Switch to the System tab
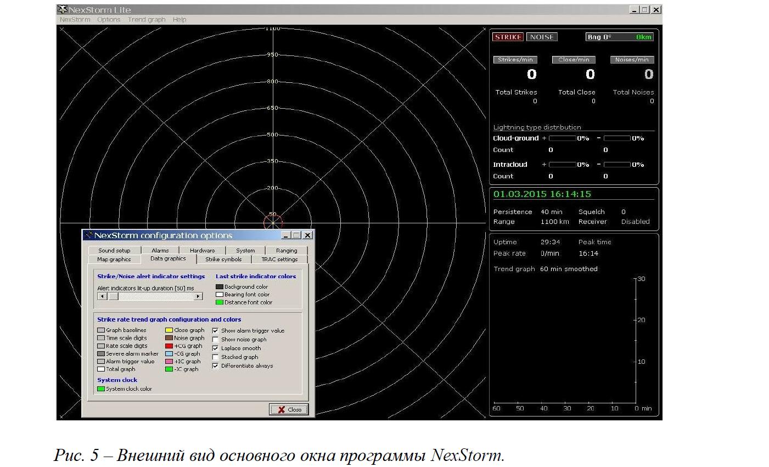This screenshot has height=467, width=769. coord(245,250)
